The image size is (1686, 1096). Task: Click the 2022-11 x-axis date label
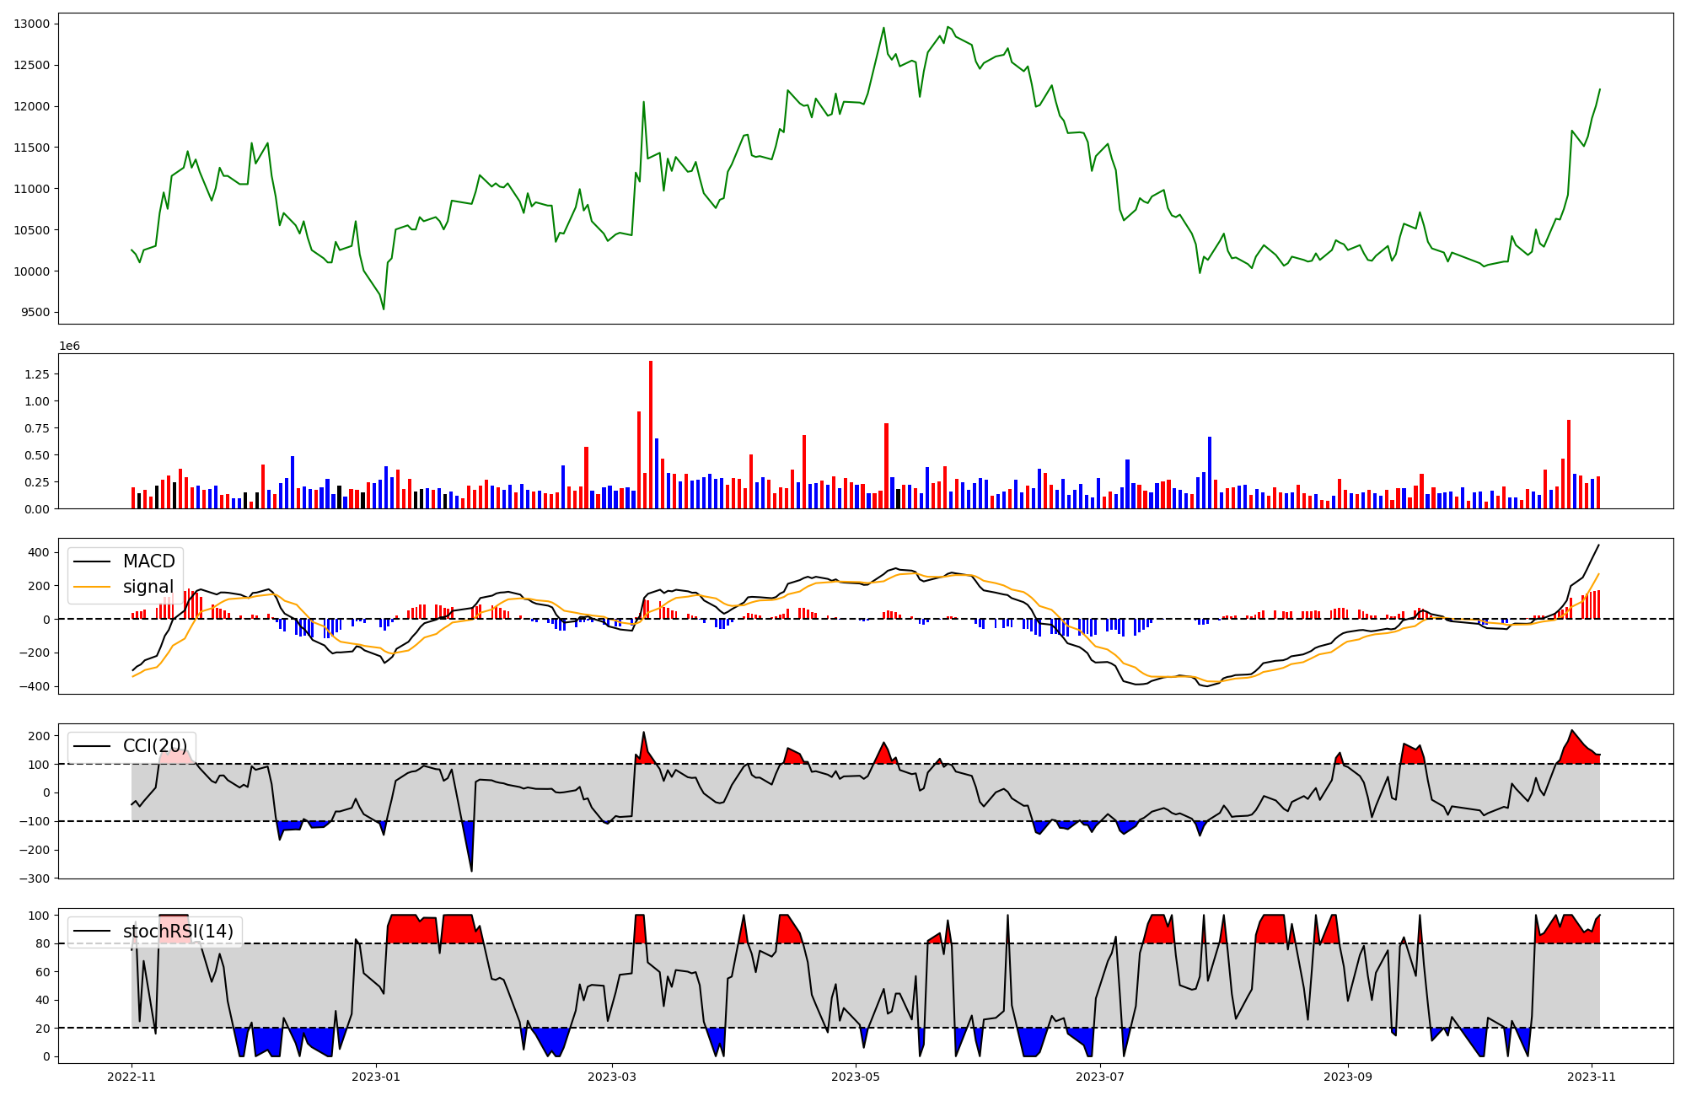coord(132,1077)
